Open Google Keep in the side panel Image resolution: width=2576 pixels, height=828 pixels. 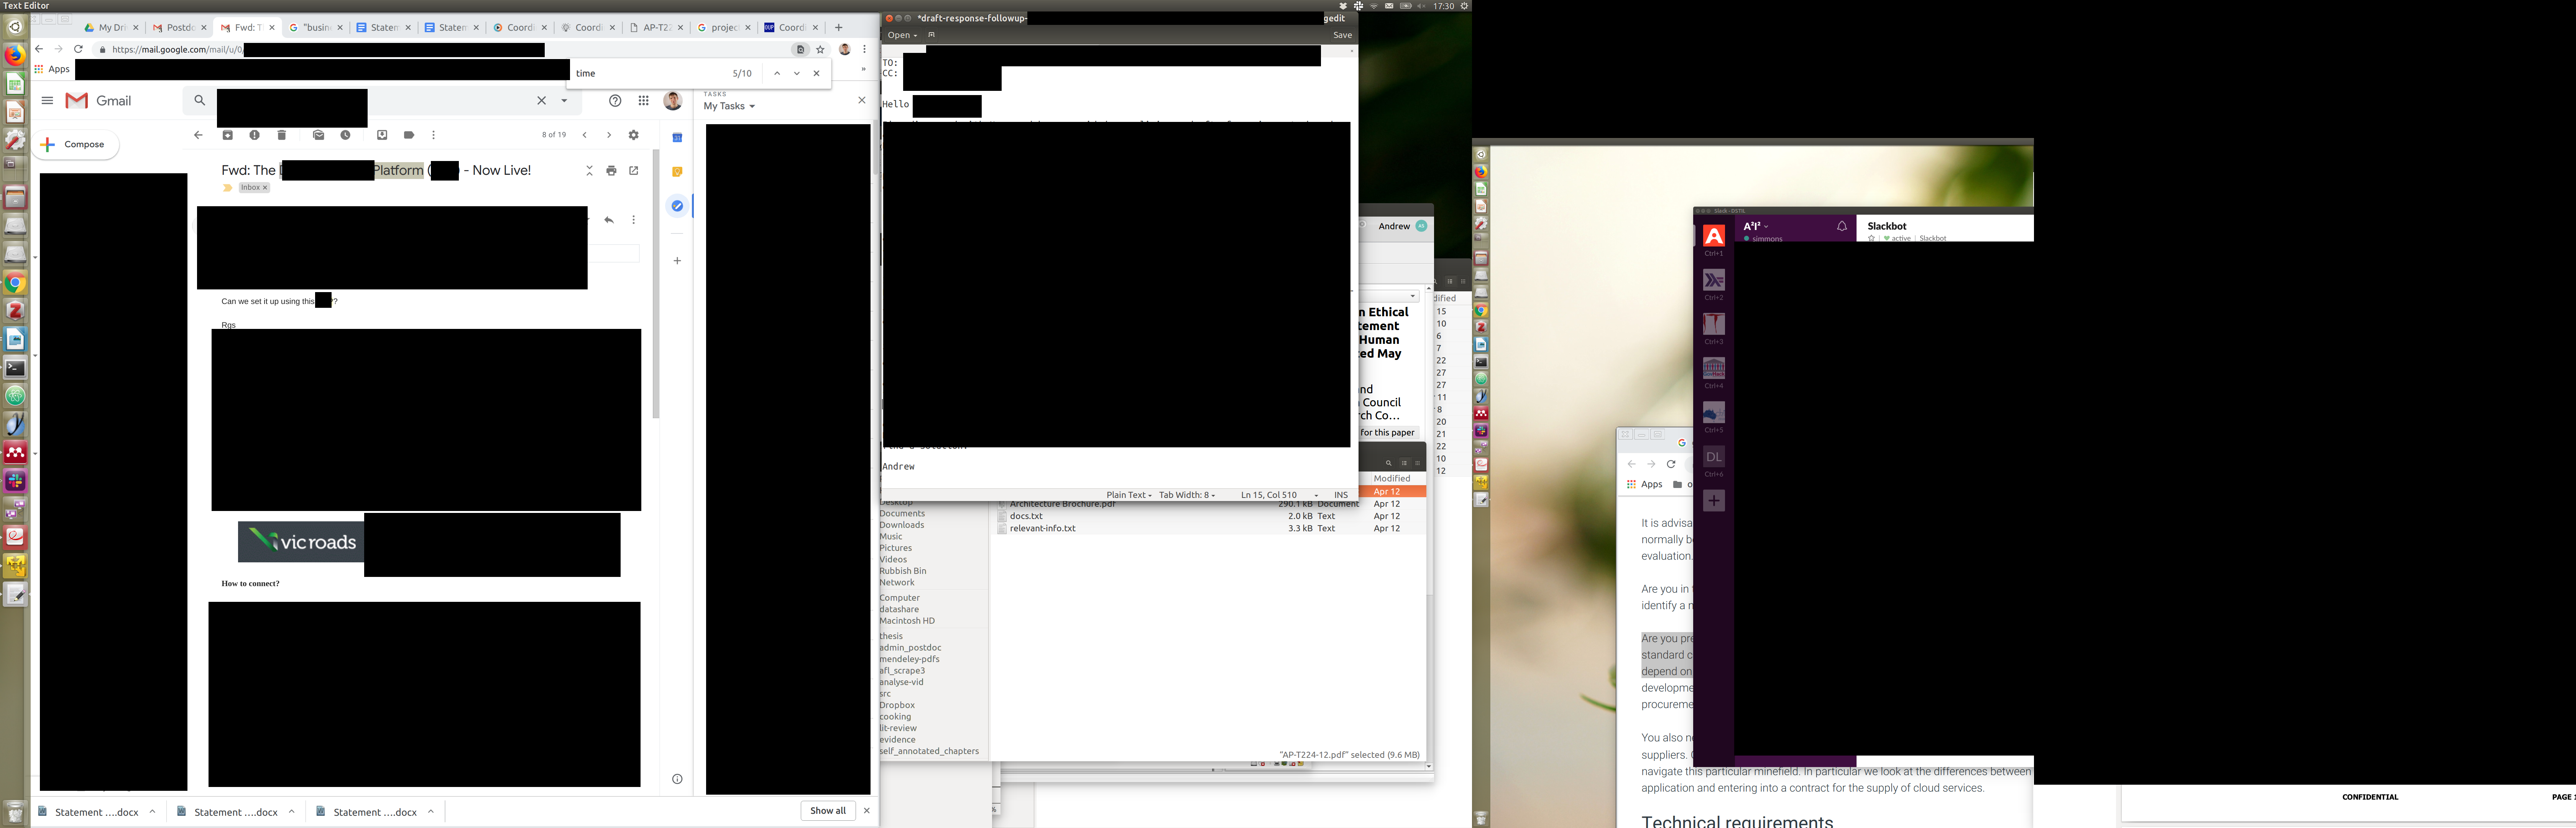[x=677, y=172]
